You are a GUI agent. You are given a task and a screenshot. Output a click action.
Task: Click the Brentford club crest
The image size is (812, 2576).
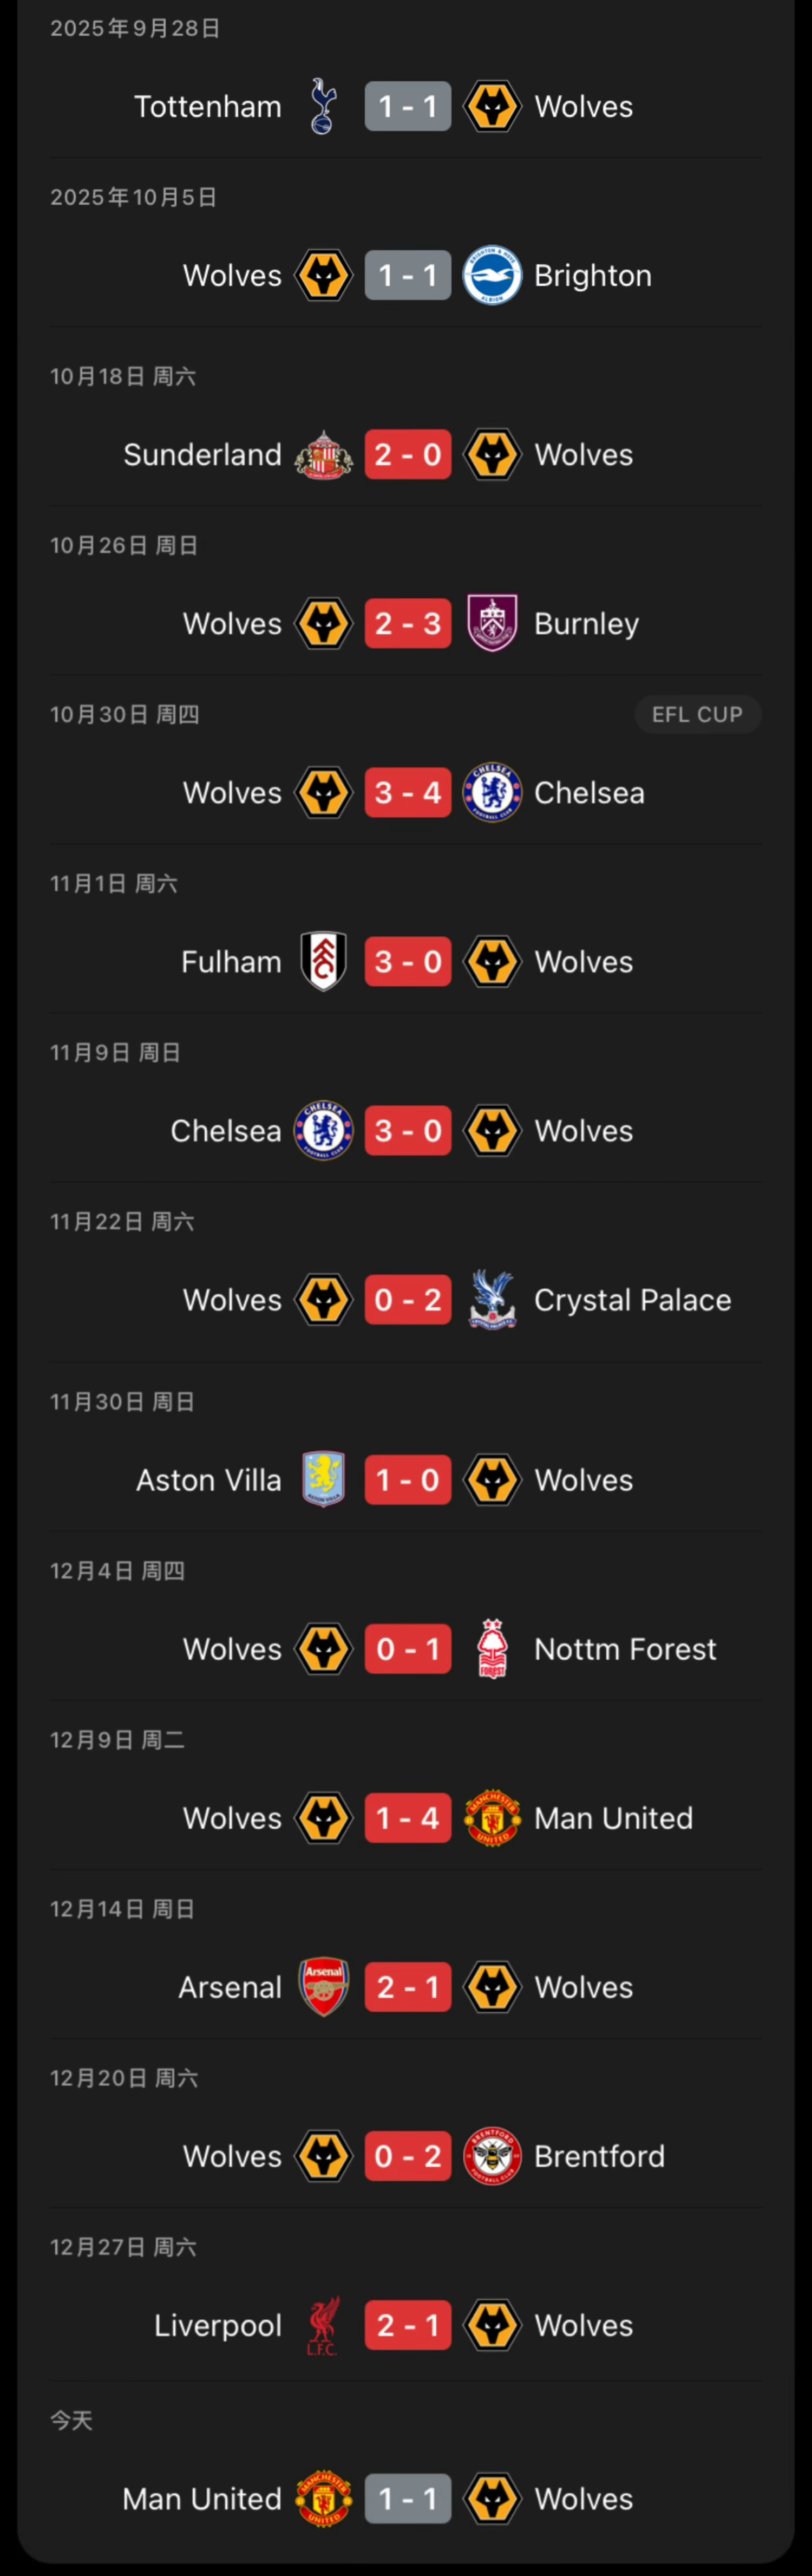pos(492,2156)
